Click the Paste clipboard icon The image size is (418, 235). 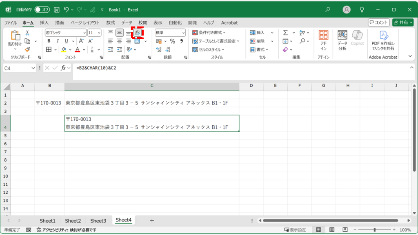(15, 35)
